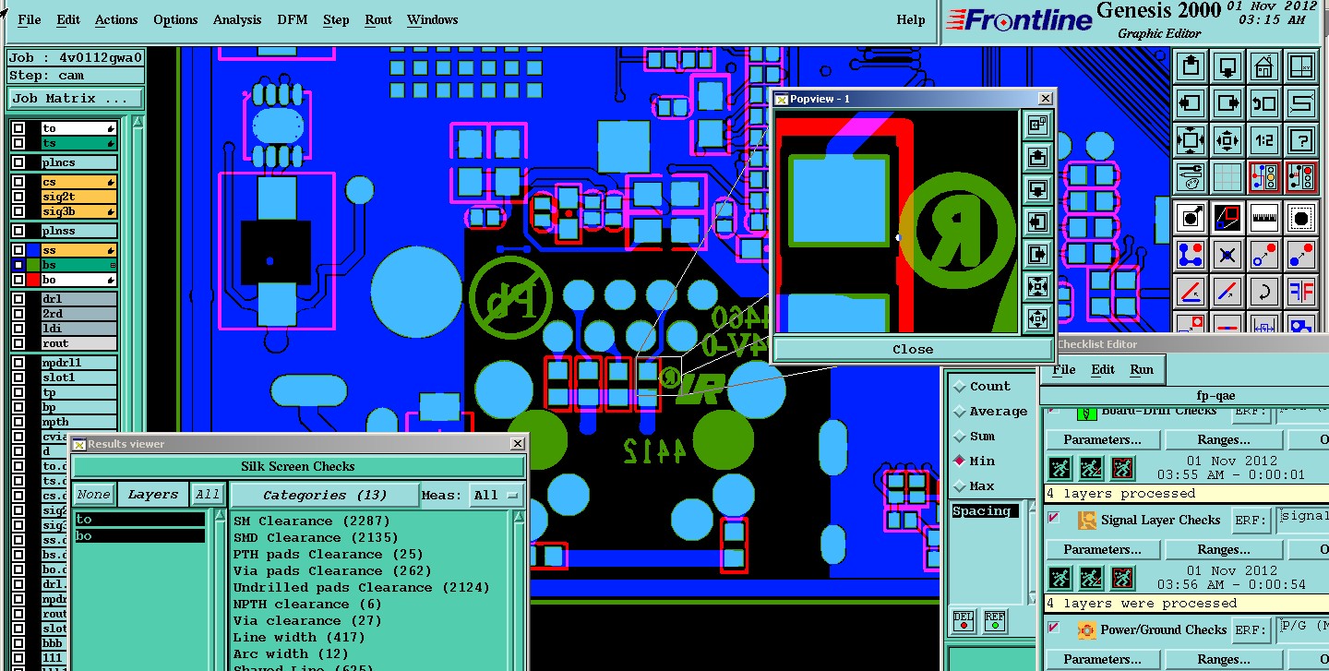Viewport: 1329px width, 671px height.
Task: Open the tools and palette options icon
Action: click(x=1191, y=177)
